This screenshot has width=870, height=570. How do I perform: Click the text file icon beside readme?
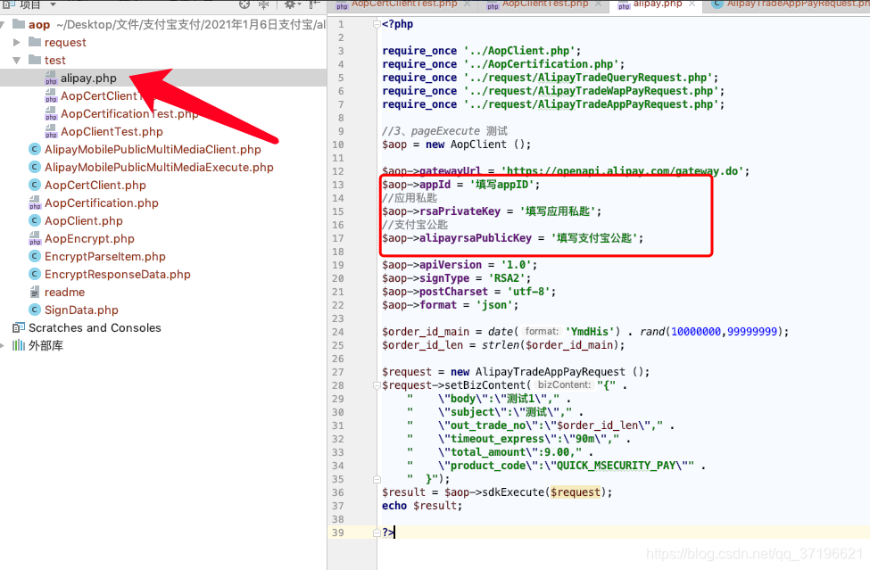[35, 293]
